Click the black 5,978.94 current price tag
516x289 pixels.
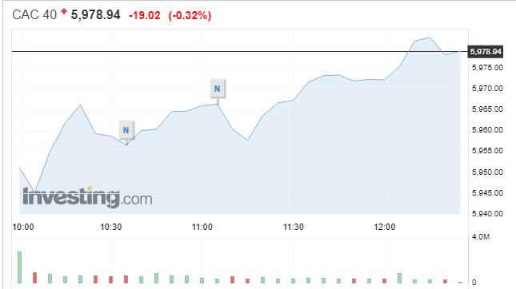486,52
